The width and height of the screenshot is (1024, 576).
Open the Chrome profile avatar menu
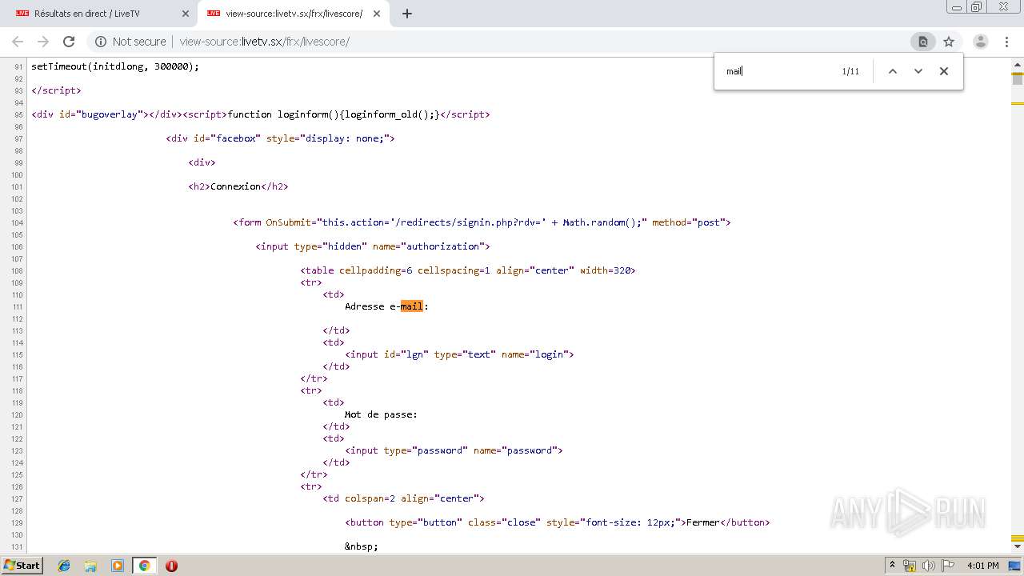981,42
